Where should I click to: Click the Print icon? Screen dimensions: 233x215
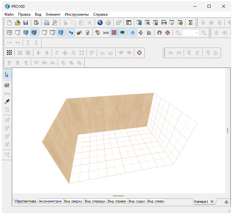(47, 23)
